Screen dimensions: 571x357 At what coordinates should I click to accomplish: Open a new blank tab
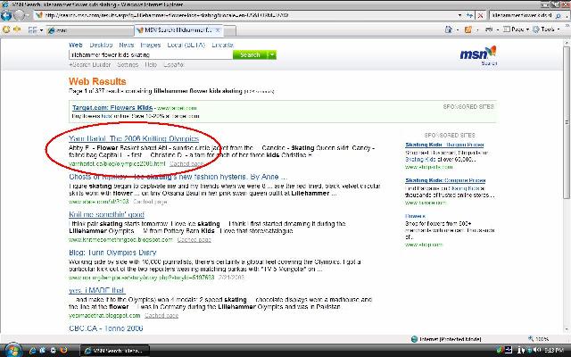pos(229,30)
